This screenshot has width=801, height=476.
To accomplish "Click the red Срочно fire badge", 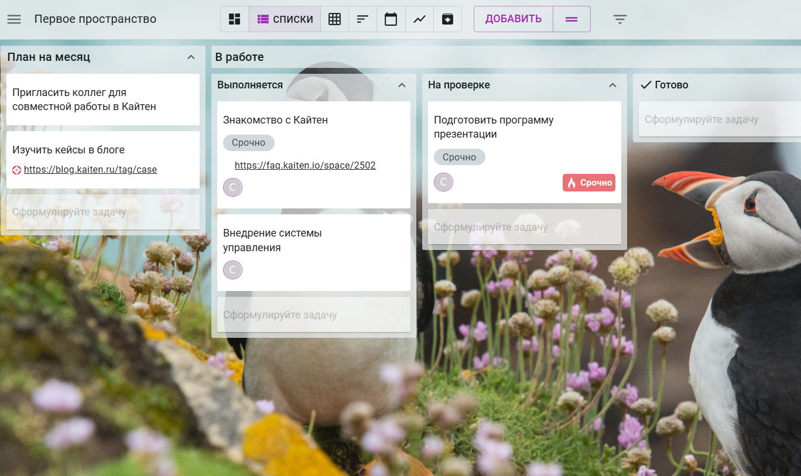I will coord(589,183).
